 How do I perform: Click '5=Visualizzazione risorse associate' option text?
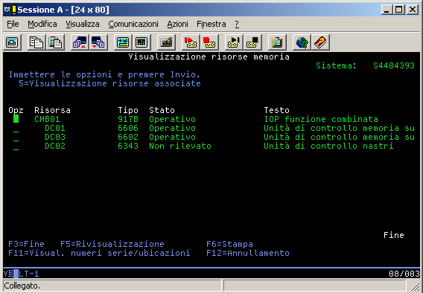pyautogui.click(x=109, y=83)
